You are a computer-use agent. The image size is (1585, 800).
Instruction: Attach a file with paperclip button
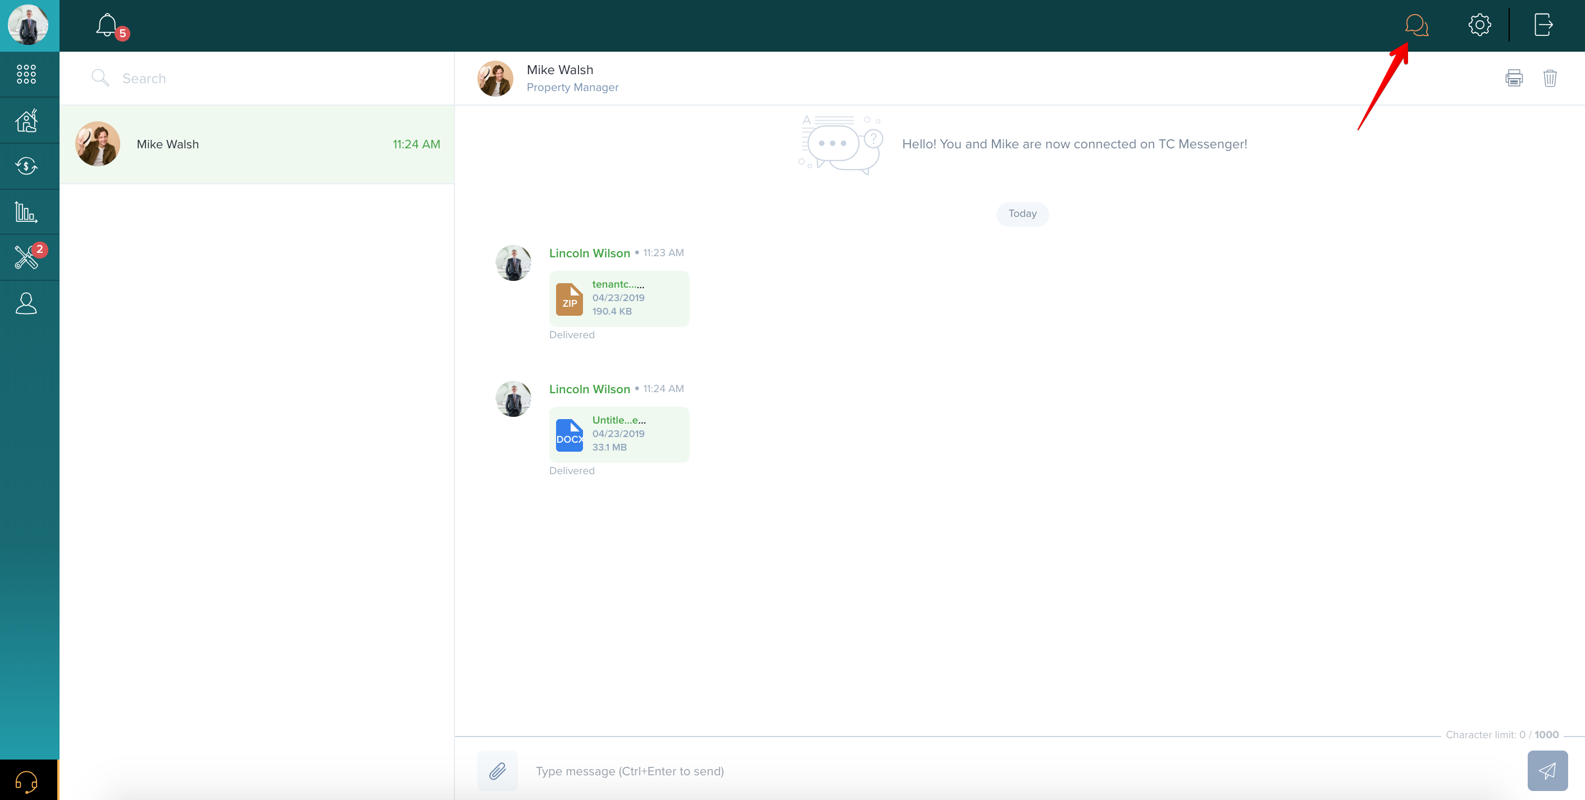(497, 770)
